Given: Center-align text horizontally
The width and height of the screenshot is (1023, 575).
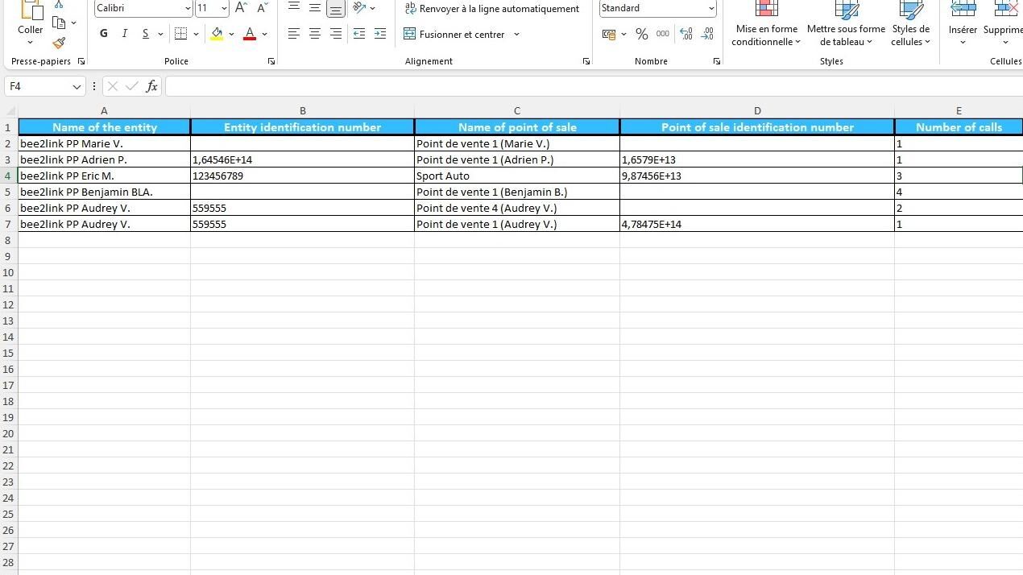Looking at the screenshot, I should point(315,34).
